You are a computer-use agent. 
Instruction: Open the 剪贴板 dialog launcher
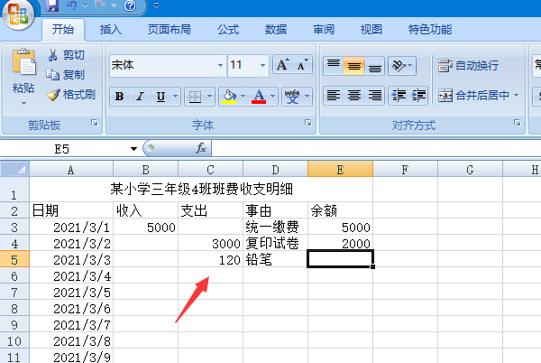coord(95,123)
